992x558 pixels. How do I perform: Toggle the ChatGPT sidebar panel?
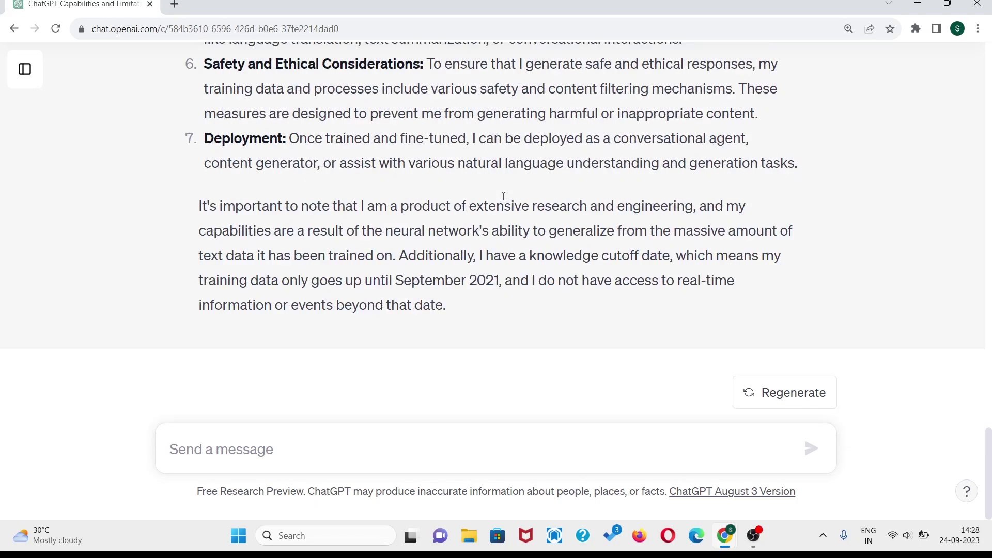[x=25, y=69]
